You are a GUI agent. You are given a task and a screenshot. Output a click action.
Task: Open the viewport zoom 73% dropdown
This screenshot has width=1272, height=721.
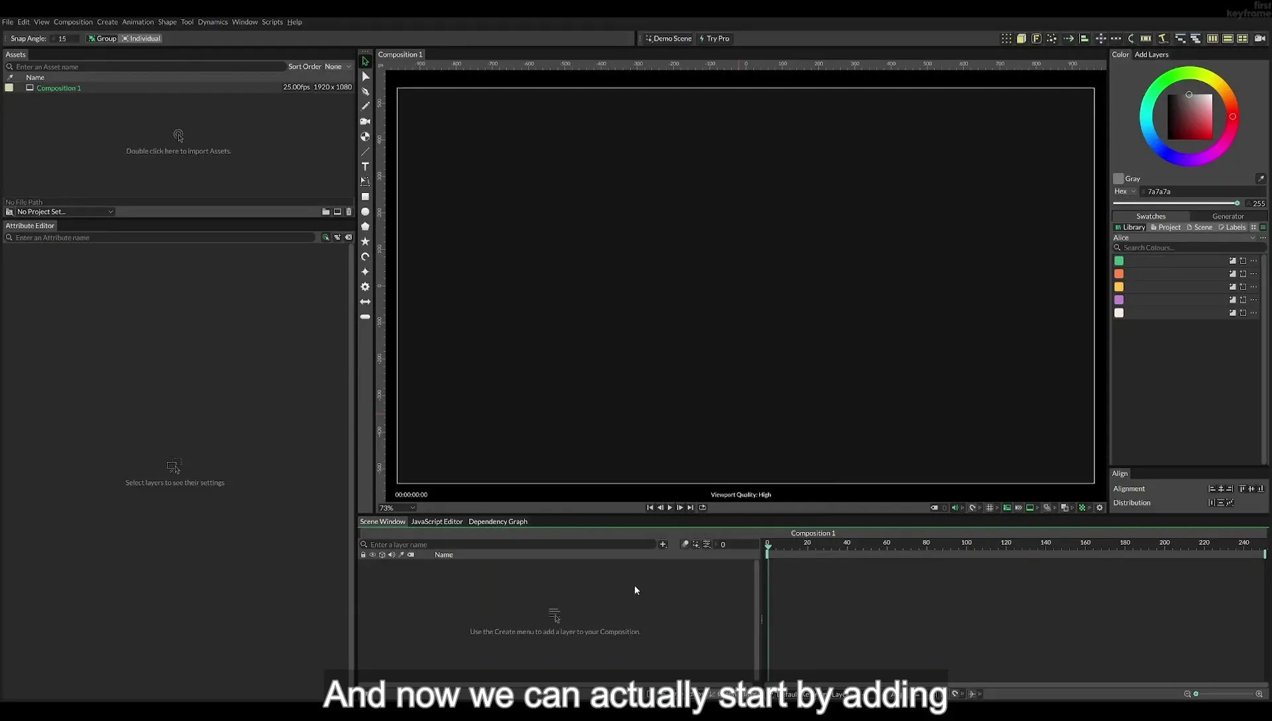coord(397,508)
